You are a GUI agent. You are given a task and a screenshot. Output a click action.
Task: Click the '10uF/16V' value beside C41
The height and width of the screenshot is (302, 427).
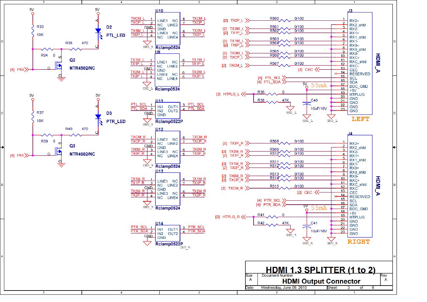point(320,231)
